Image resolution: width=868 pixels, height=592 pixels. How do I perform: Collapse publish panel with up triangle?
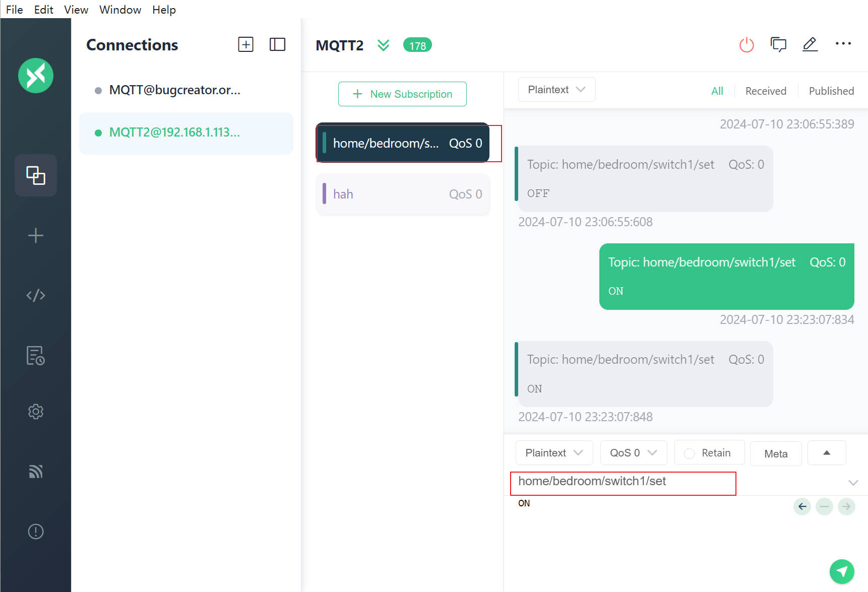pyautogui.click(x=827, y=453)
